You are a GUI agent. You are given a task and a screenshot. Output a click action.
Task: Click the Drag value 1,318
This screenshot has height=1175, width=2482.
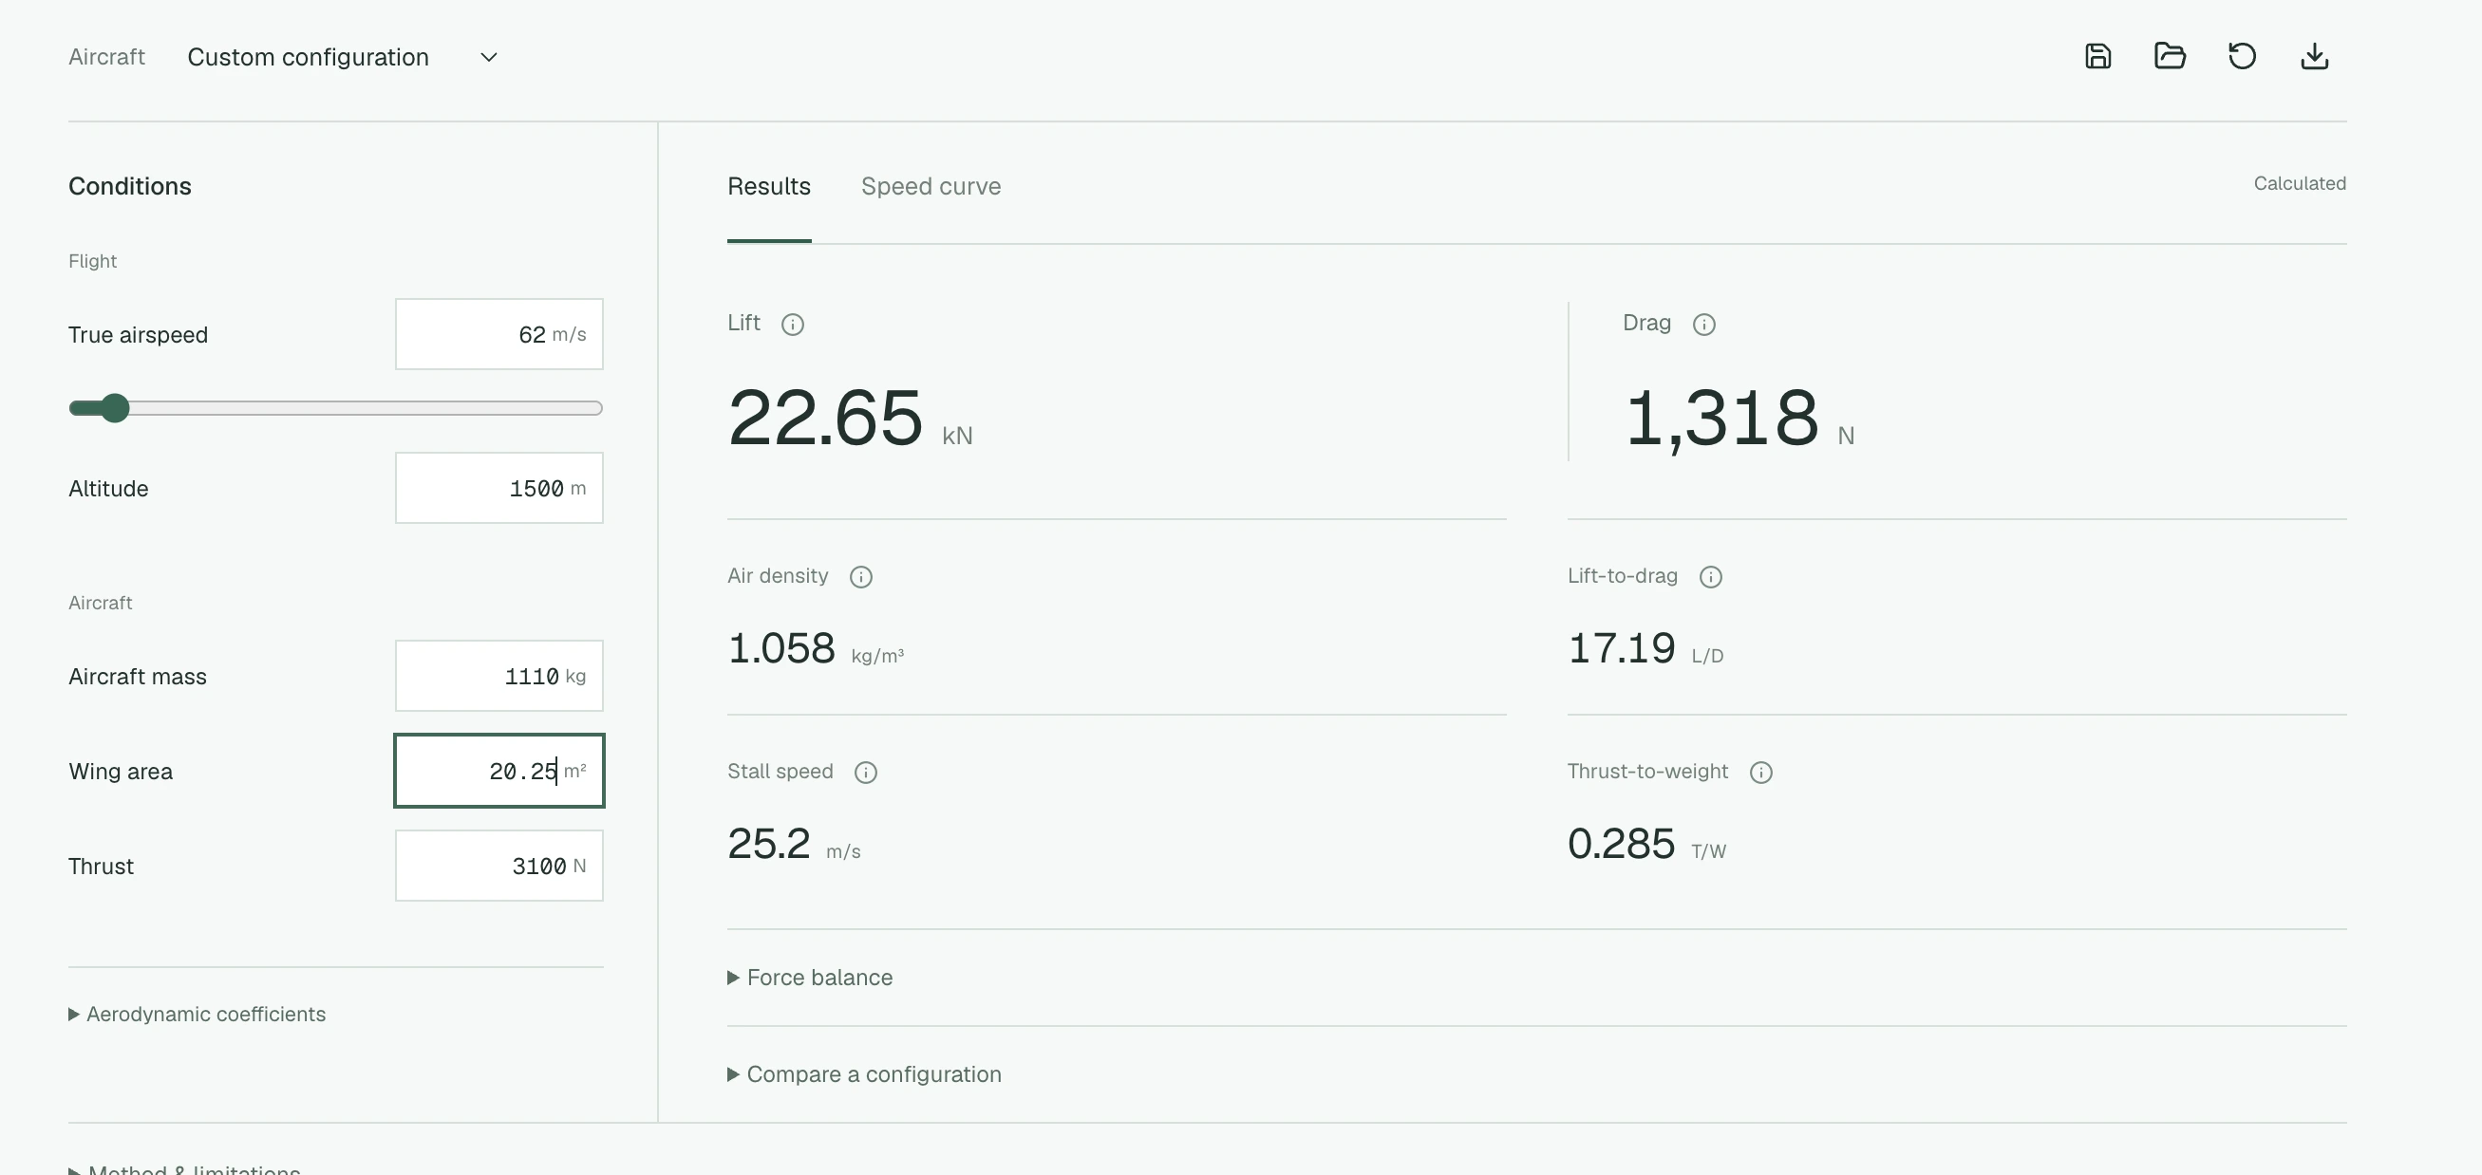click(x=1721, y=419)
